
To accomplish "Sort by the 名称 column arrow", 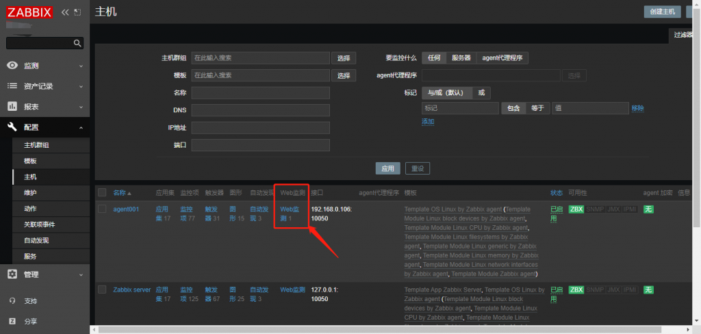I will pos(129,193).
